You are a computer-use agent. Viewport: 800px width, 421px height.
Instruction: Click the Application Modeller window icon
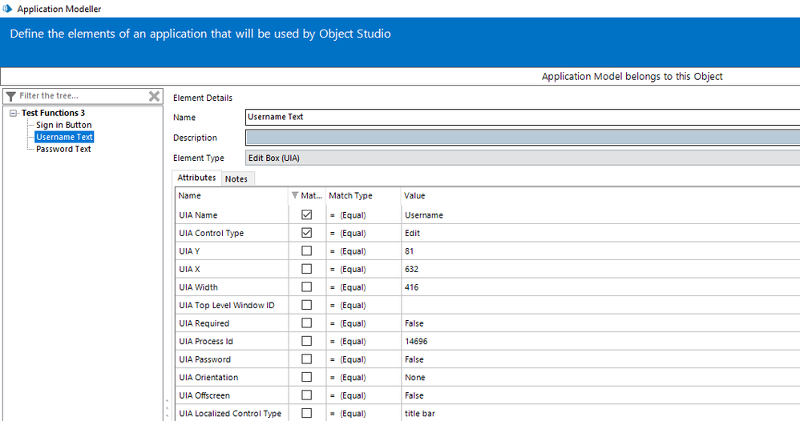(x=8, y=9)
